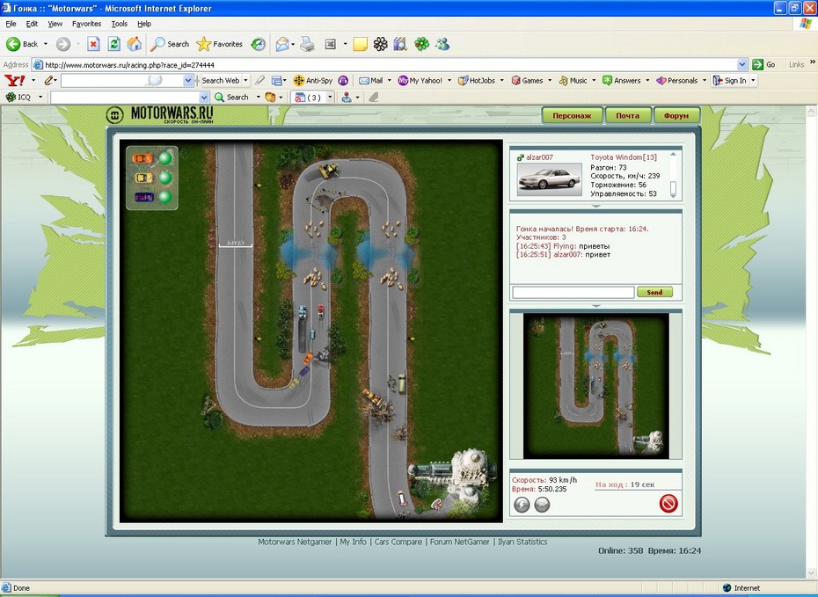Open the Edit menu

click(x=32, y=24)
